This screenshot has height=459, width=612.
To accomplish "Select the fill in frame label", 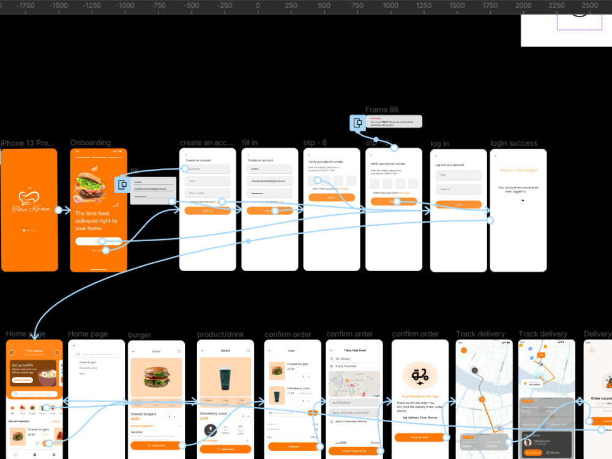I will [x=250, y=143].
